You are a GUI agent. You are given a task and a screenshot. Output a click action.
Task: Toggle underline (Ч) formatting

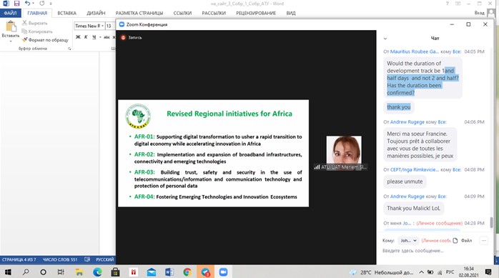[x=94, y=37]
